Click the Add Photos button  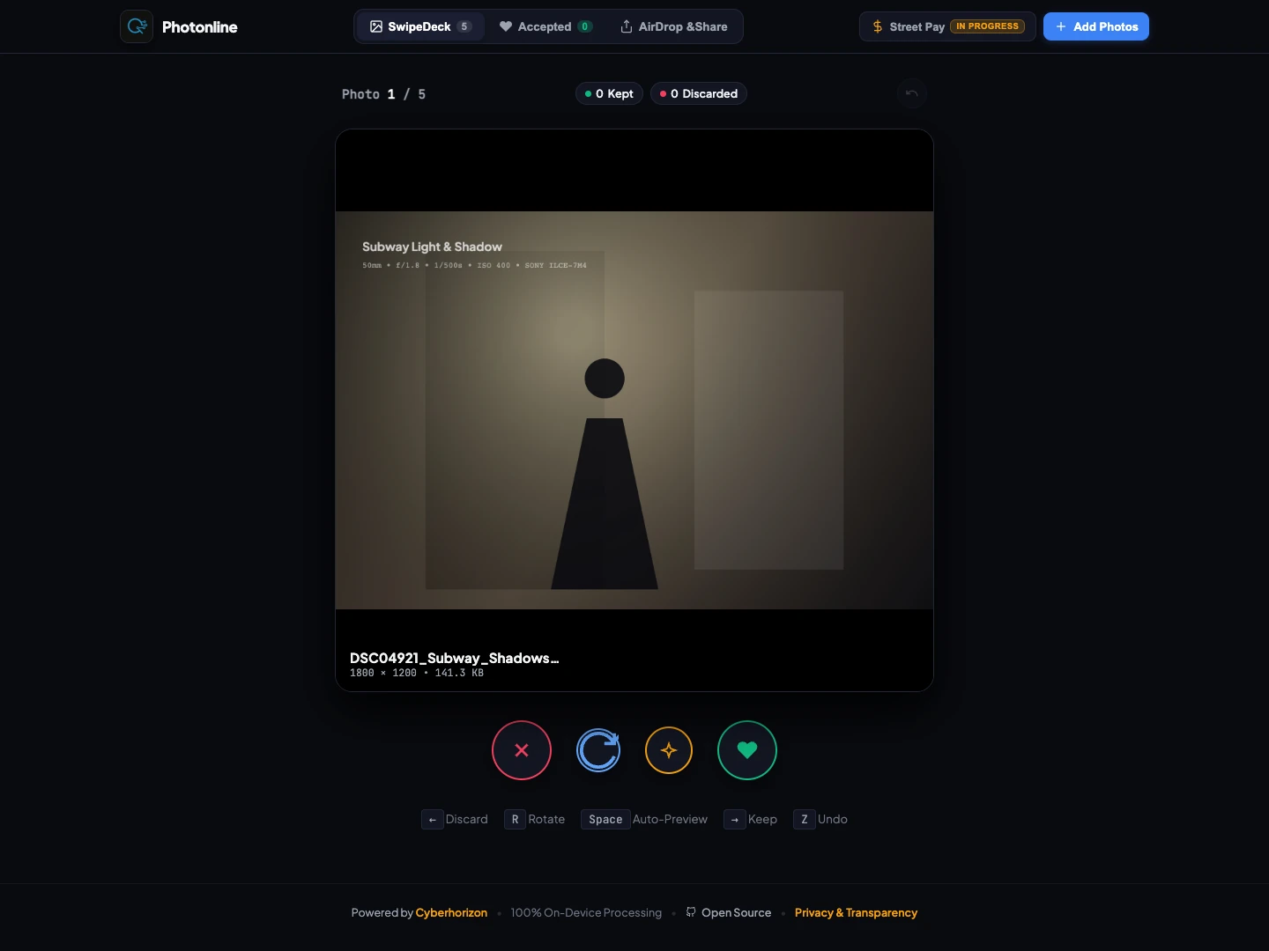click(x=1096, y=26)
